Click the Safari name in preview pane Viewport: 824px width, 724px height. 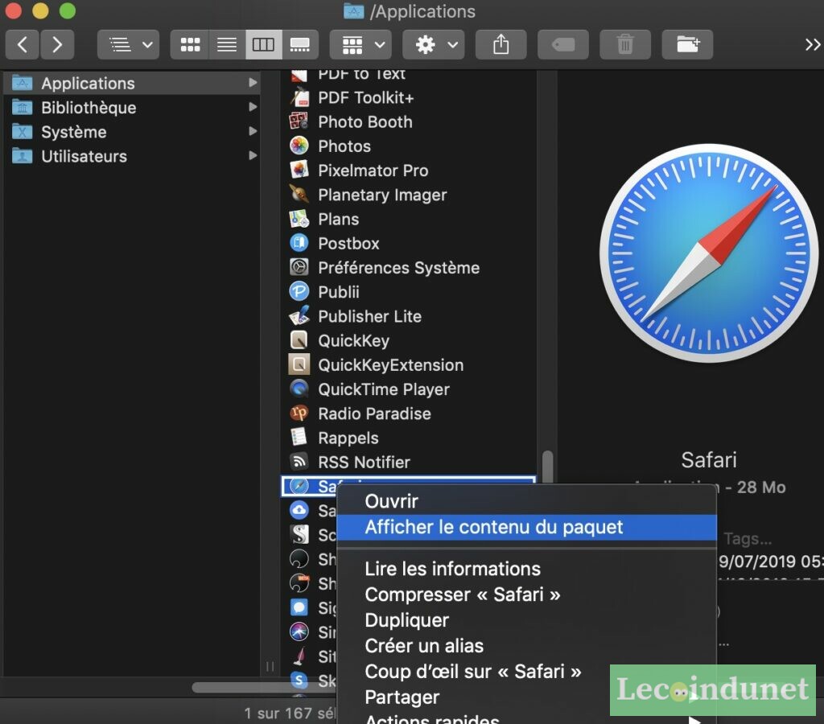pyautogui.click(x=709, y=459)
